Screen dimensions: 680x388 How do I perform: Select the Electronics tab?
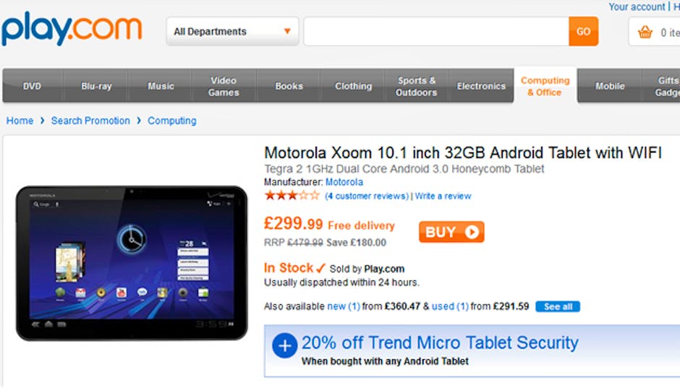[481, 86]
